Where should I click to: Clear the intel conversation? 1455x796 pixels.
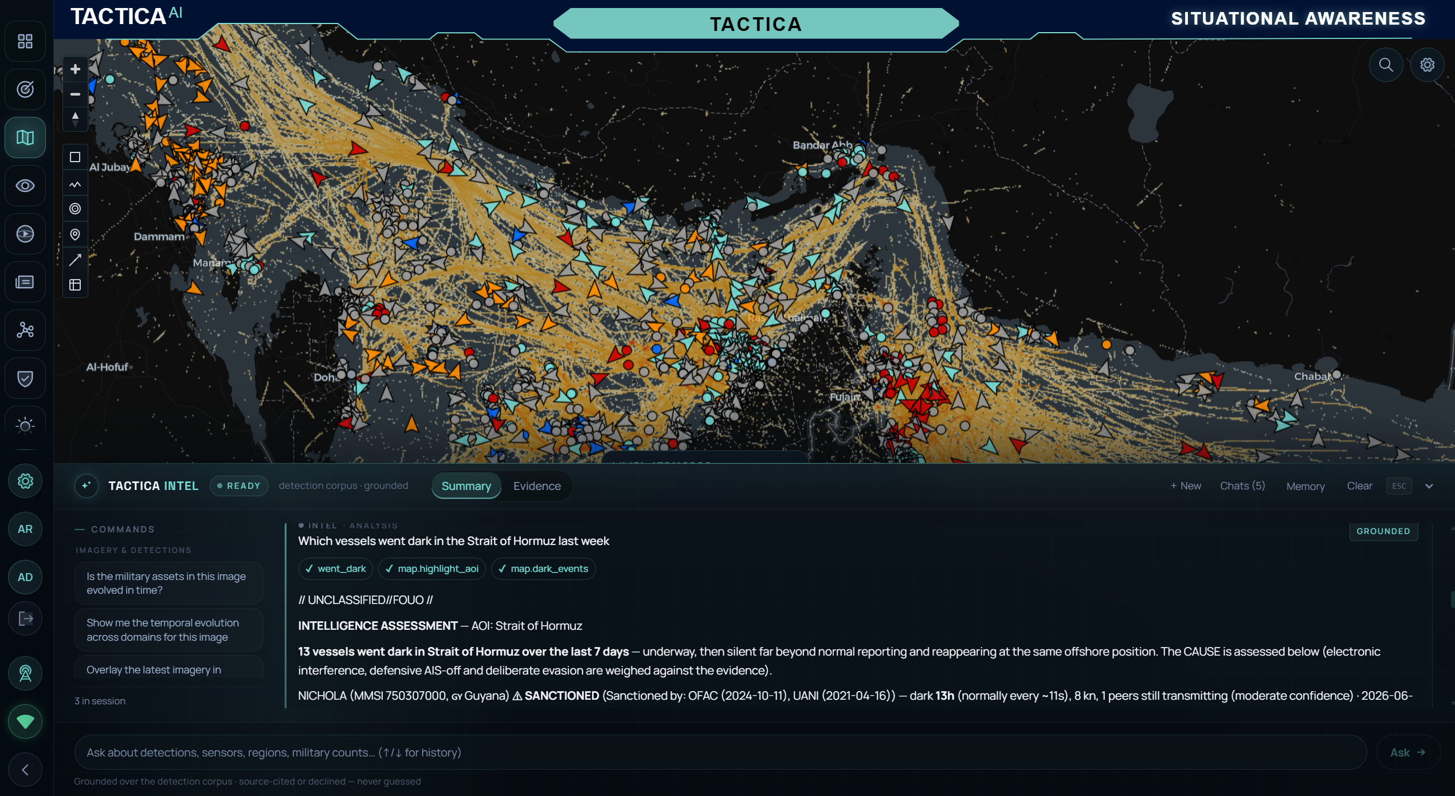1359,486
